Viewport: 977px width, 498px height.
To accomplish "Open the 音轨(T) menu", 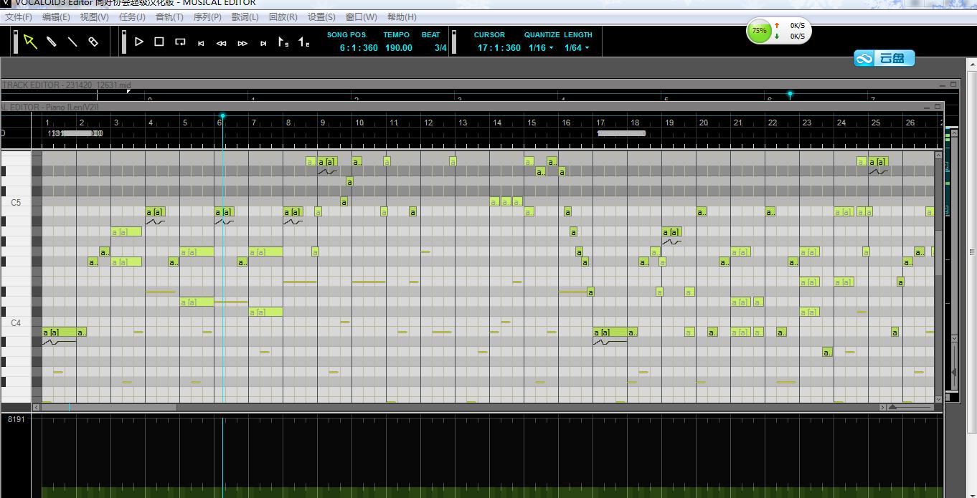I will point(169,16).
